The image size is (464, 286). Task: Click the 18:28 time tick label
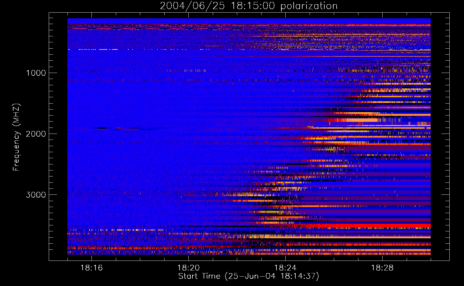coord(382,268)
